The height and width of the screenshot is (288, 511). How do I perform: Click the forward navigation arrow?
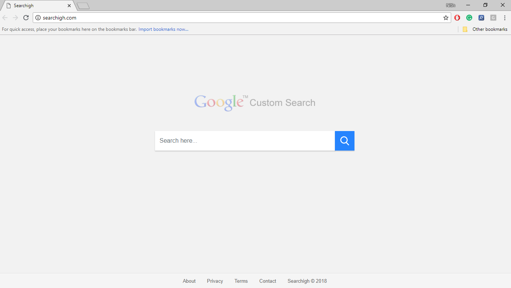point(15,17)
